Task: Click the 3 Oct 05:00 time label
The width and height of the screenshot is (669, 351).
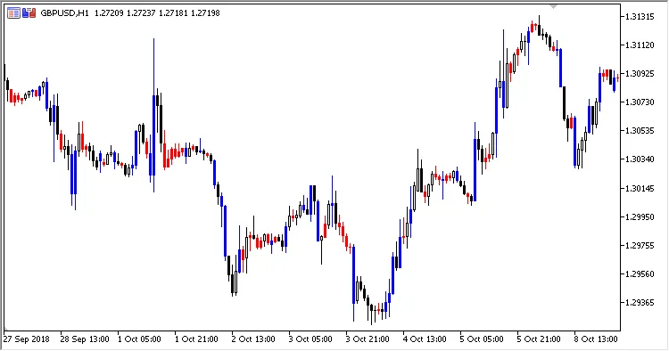Action: (x=310, y=339)
